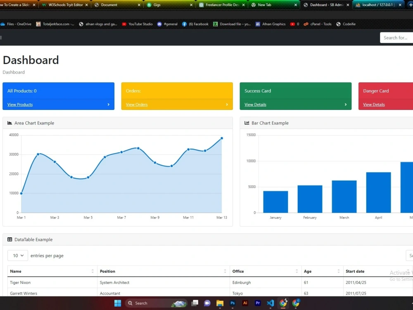
Task: Launch Illustrator from the taskbar
Action: pos(245,303)
